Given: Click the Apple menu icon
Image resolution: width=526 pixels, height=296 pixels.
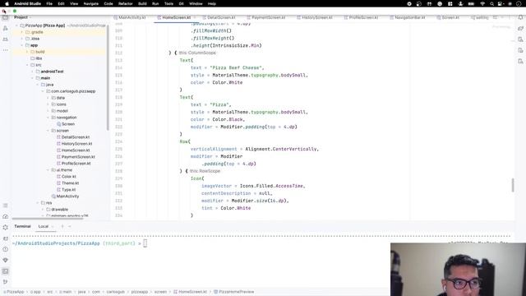Looking at the screenshot, I should 7,3.
